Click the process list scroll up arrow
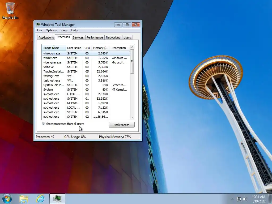Screen dimensions: 272x204 (x=132, y=47)
